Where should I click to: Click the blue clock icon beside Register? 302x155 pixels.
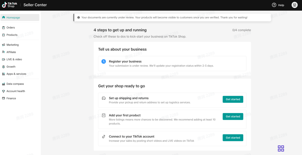click(103, 61)
